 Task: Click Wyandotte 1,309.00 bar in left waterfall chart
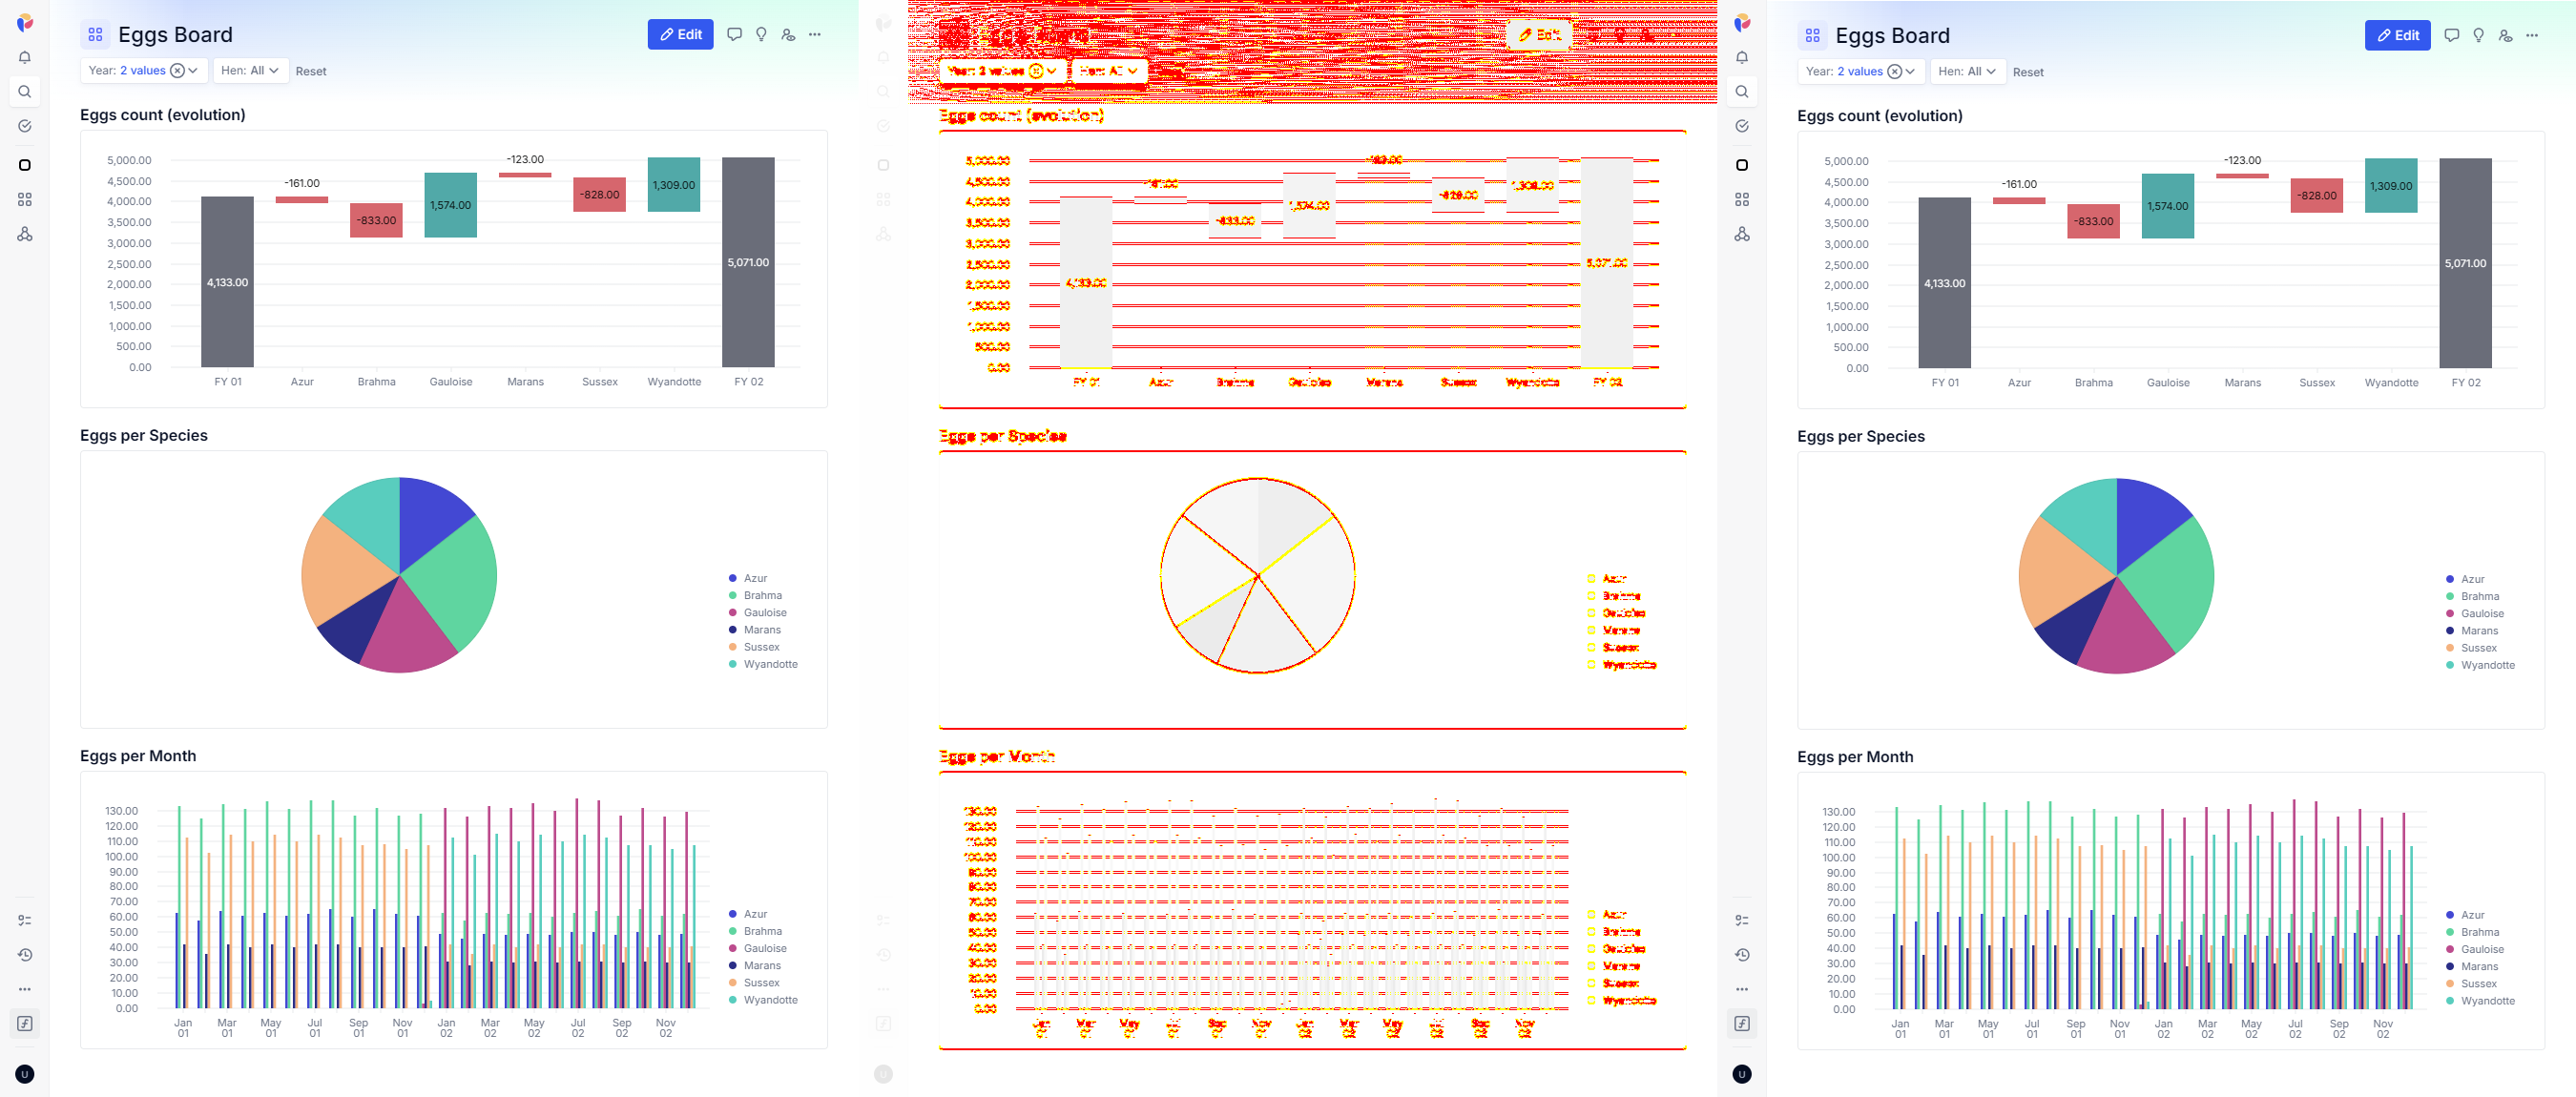click(x=673, y=184)
